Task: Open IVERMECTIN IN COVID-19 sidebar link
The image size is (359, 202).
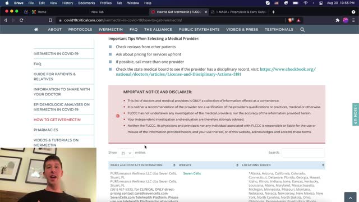Action: [56, 54]
